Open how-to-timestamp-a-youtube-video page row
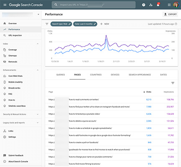This screenshot has height=167, width=181. [112, 114]
